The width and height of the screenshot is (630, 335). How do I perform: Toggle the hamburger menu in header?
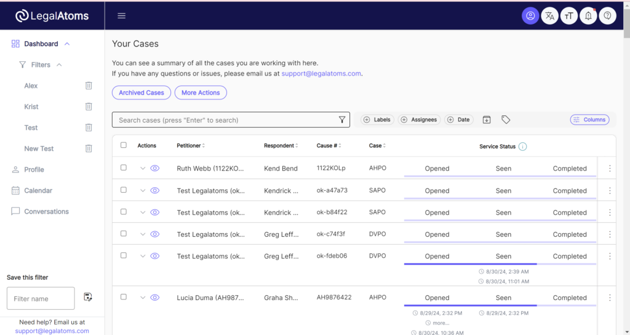(121, 15)
